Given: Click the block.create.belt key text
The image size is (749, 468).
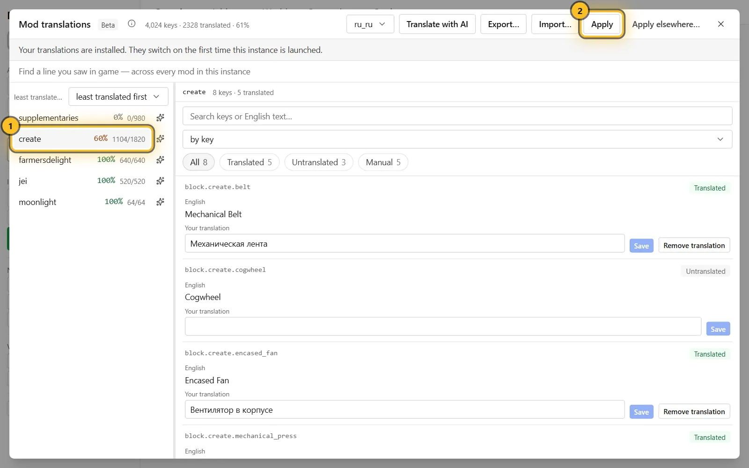Looking at the screenshot, I should 218,187.
